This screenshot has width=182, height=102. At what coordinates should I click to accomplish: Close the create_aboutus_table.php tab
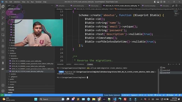point(138,6)
